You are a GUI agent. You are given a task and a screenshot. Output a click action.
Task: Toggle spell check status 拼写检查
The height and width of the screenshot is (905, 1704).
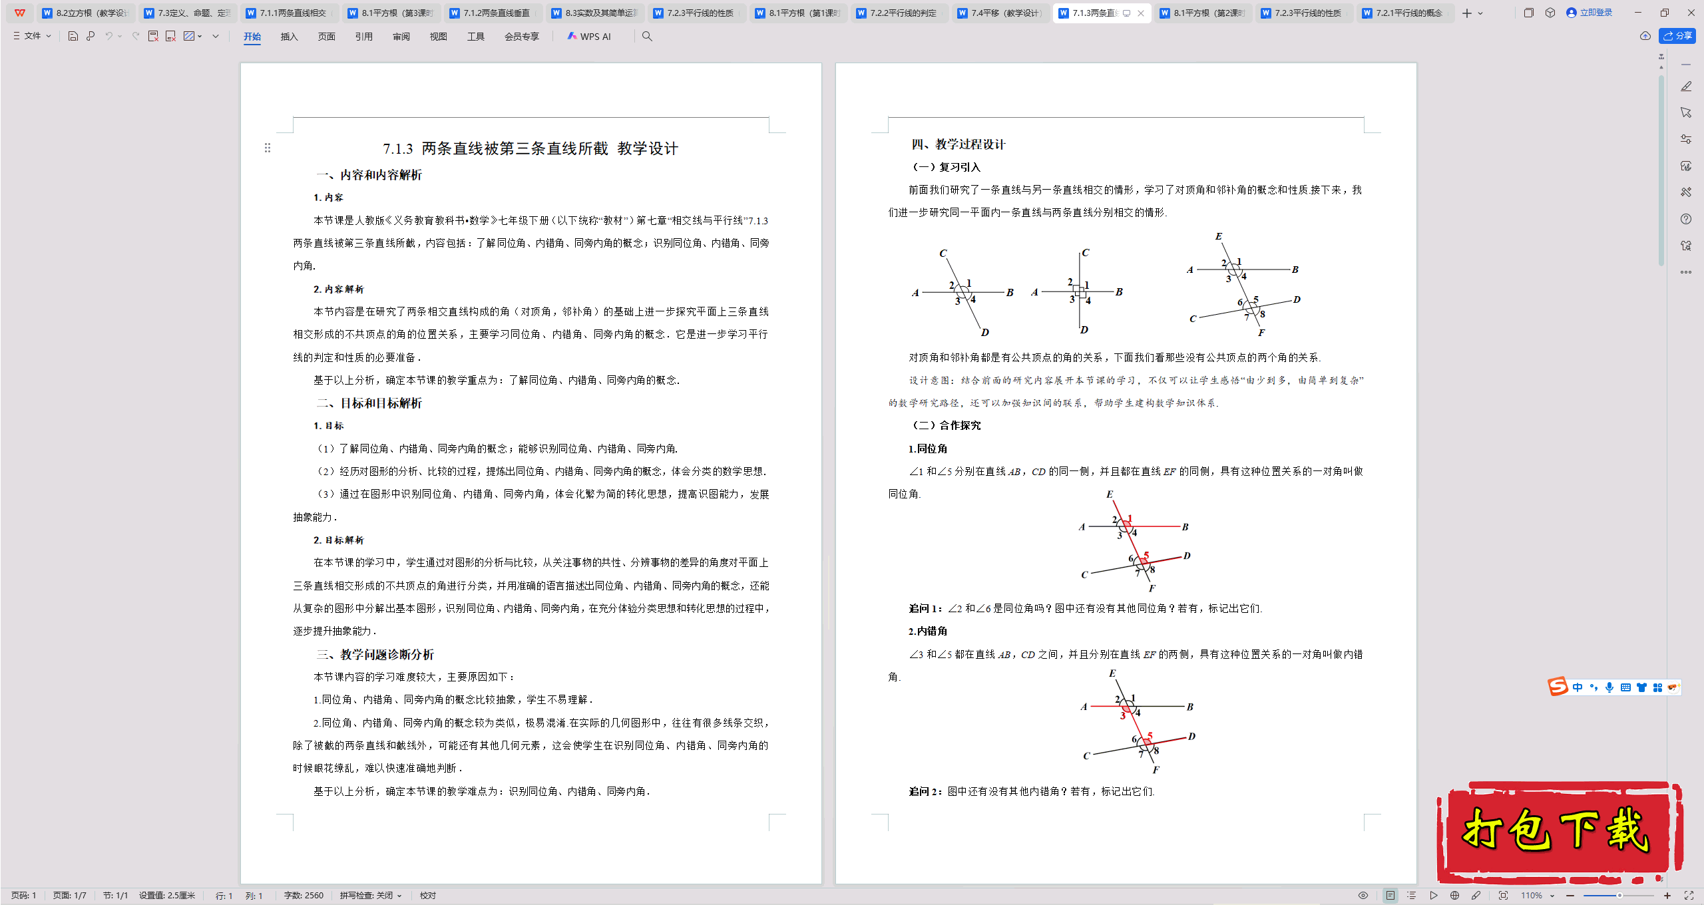(x=366, y=896)
